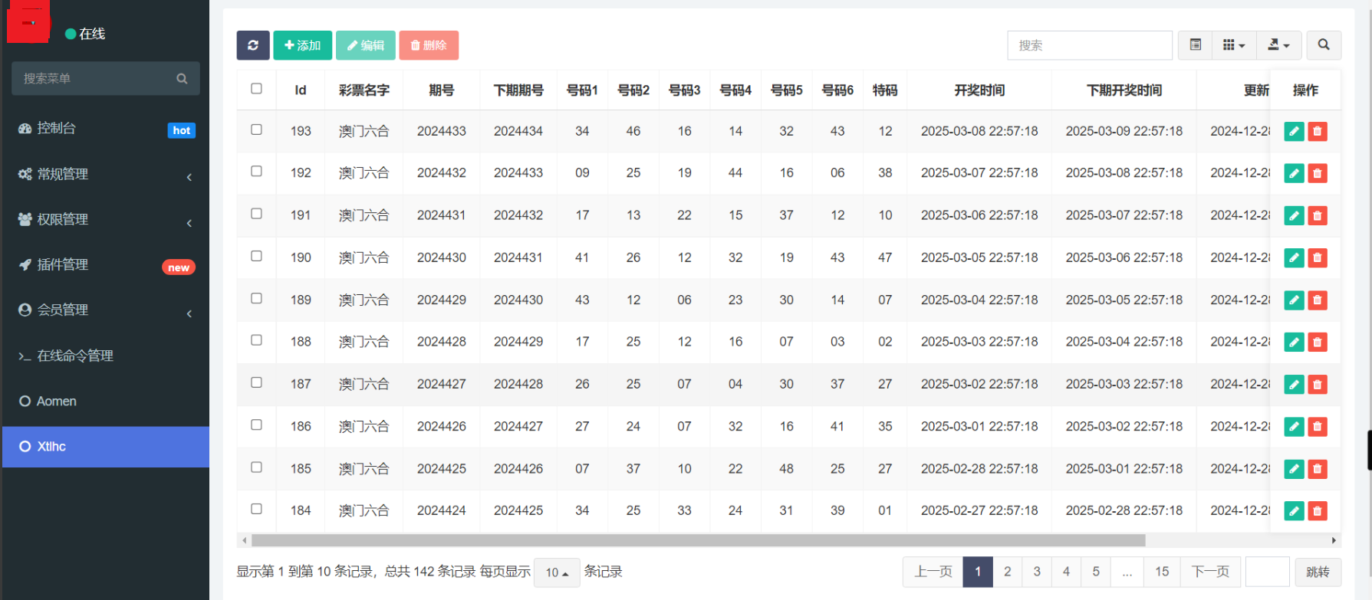Click the red delete icon for row 190
The width and height of the screenshot is (1372, 600).
point(1318,258)
